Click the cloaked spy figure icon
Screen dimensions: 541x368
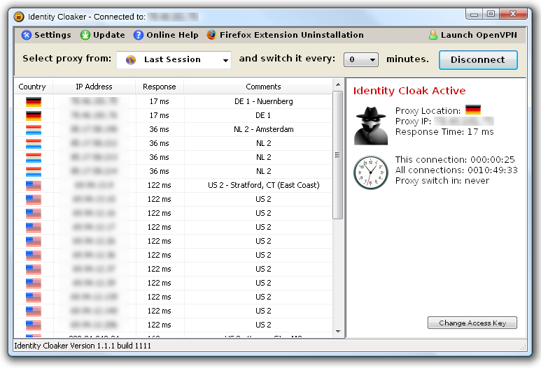tap(371, 126)
